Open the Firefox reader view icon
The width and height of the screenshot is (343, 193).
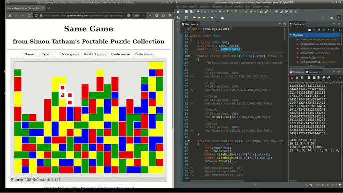tap(128, 16)
